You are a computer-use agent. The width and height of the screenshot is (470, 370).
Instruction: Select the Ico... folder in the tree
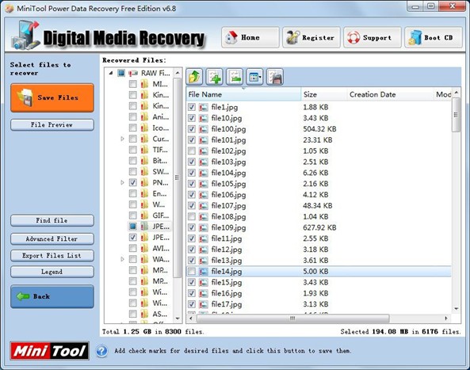(161, 128)
